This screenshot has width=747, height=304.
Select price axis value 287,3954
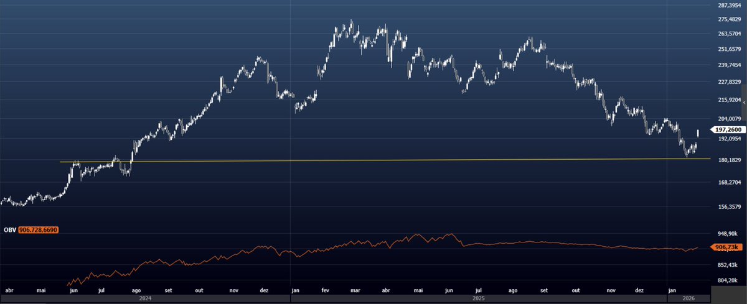(x=730, y=5)
